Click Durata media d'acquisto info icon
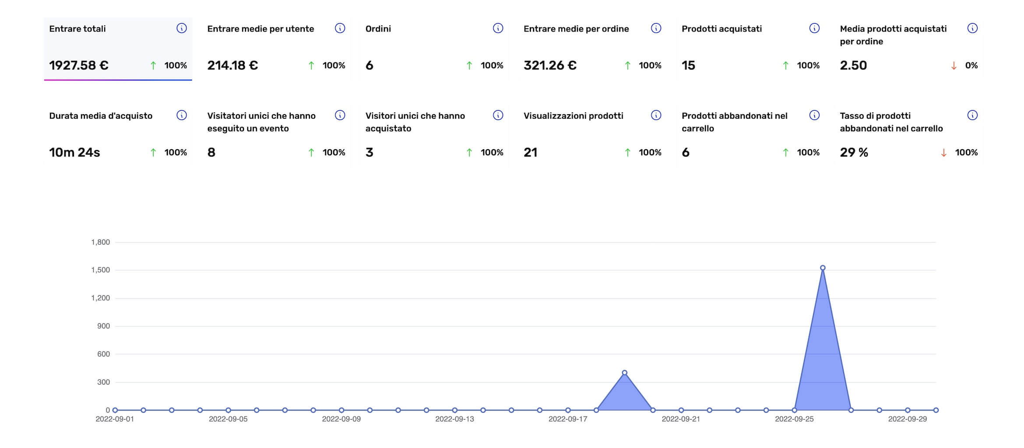Viewport: 1024px width, 448px height. 181,115
